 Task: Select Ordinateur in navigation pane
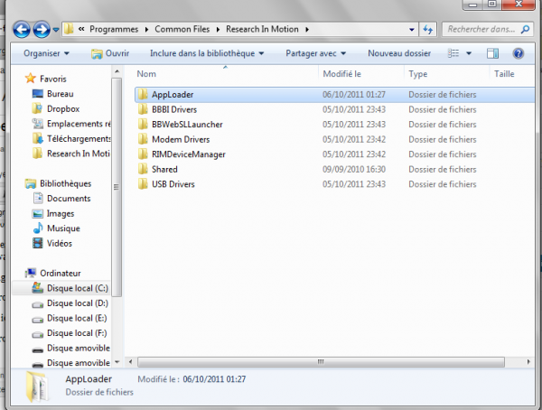[x=61, y=273]
